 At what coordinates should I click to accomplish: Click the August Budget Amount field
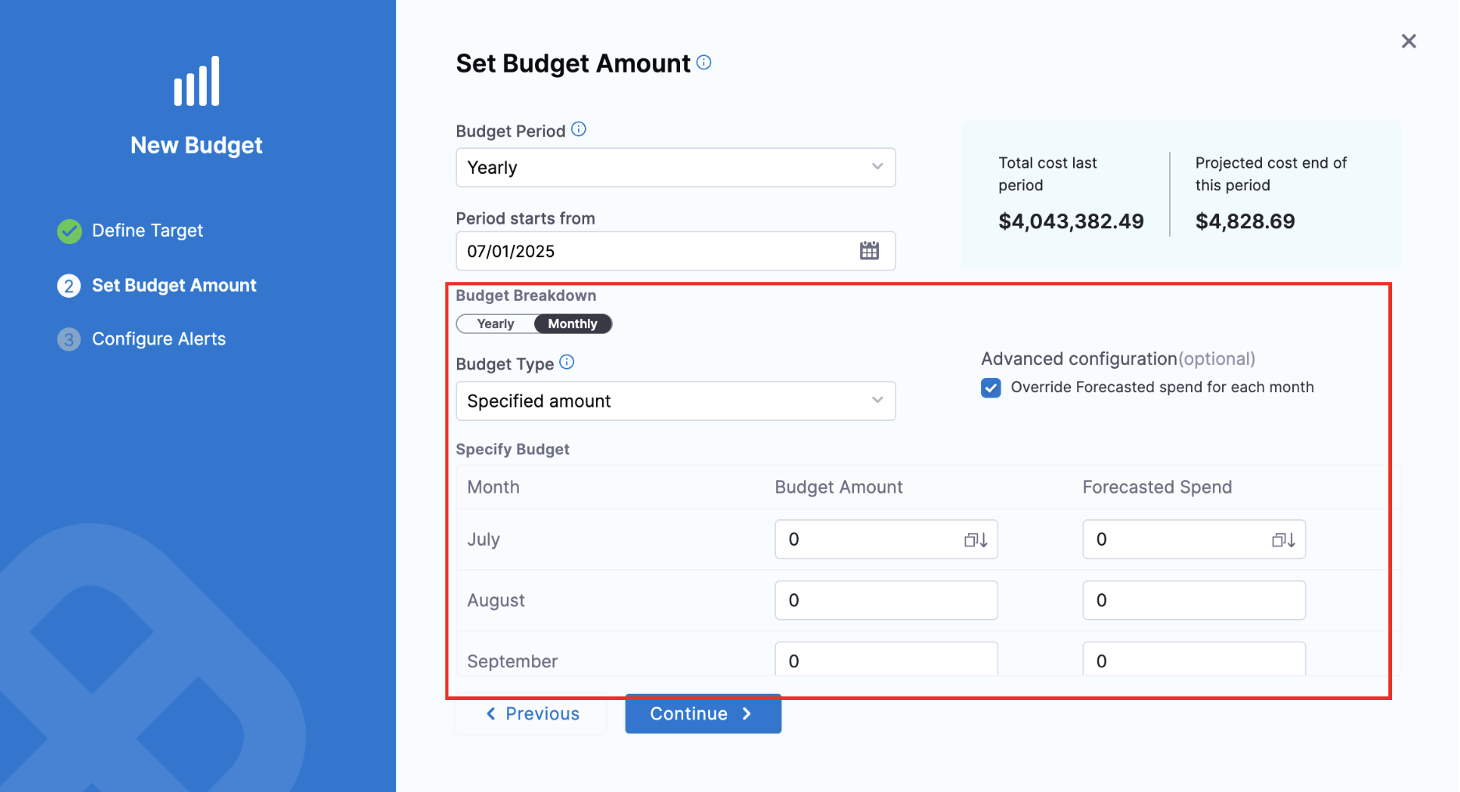pyautogui.click(x=885, y=600)
